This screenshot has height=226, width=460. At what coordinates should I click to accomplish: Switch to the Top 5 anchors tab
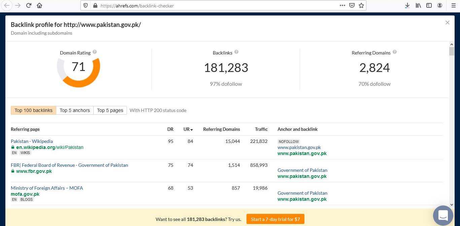75,110
